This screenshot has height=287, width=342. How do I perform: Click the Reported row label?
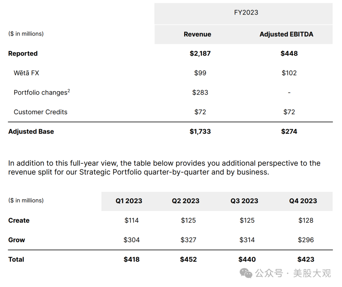23,53
